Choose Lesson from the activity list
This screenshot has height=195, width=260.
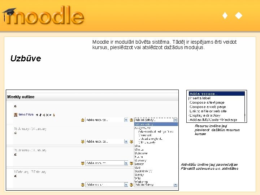click(139, 164)
